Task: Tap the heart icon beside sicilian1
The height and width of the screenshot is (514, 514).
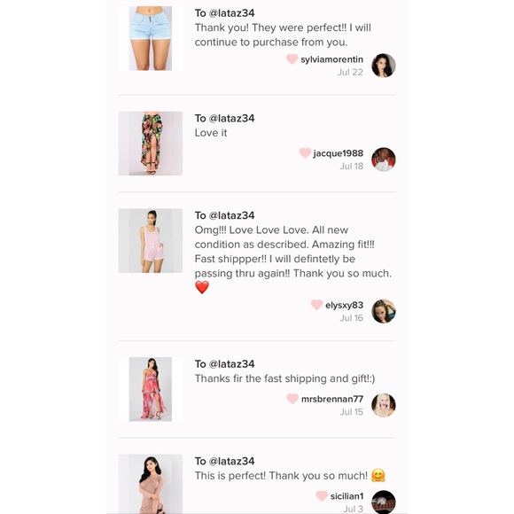Action: tap(322, 495)
